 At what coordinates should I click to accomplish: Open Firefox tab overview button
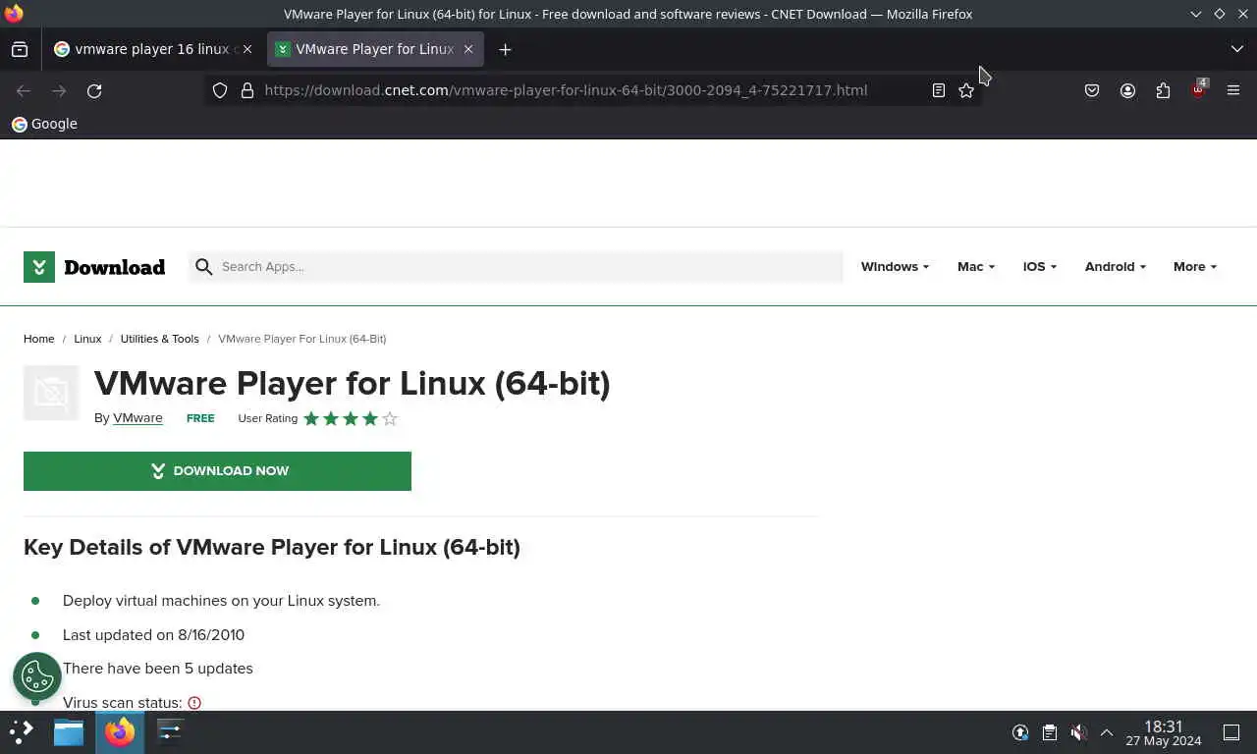point(20,49)
